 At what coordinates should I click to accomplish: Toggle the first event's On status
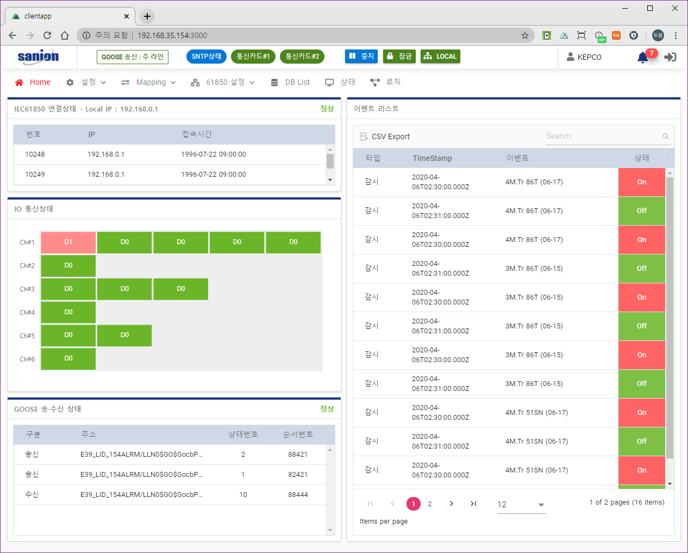coord(641,182)
